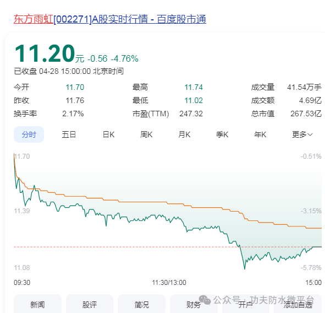The height and width of the screenshot is (313, 325).
Task: Open the 简况 button
Action: click(x=141, y=304)
